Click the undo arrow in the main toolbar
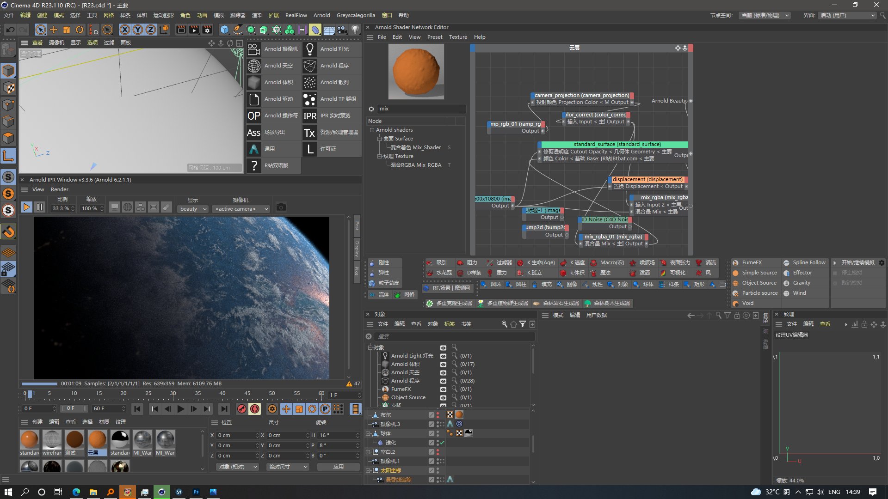Viewport: 888px width, 499px height. [10, 30]
